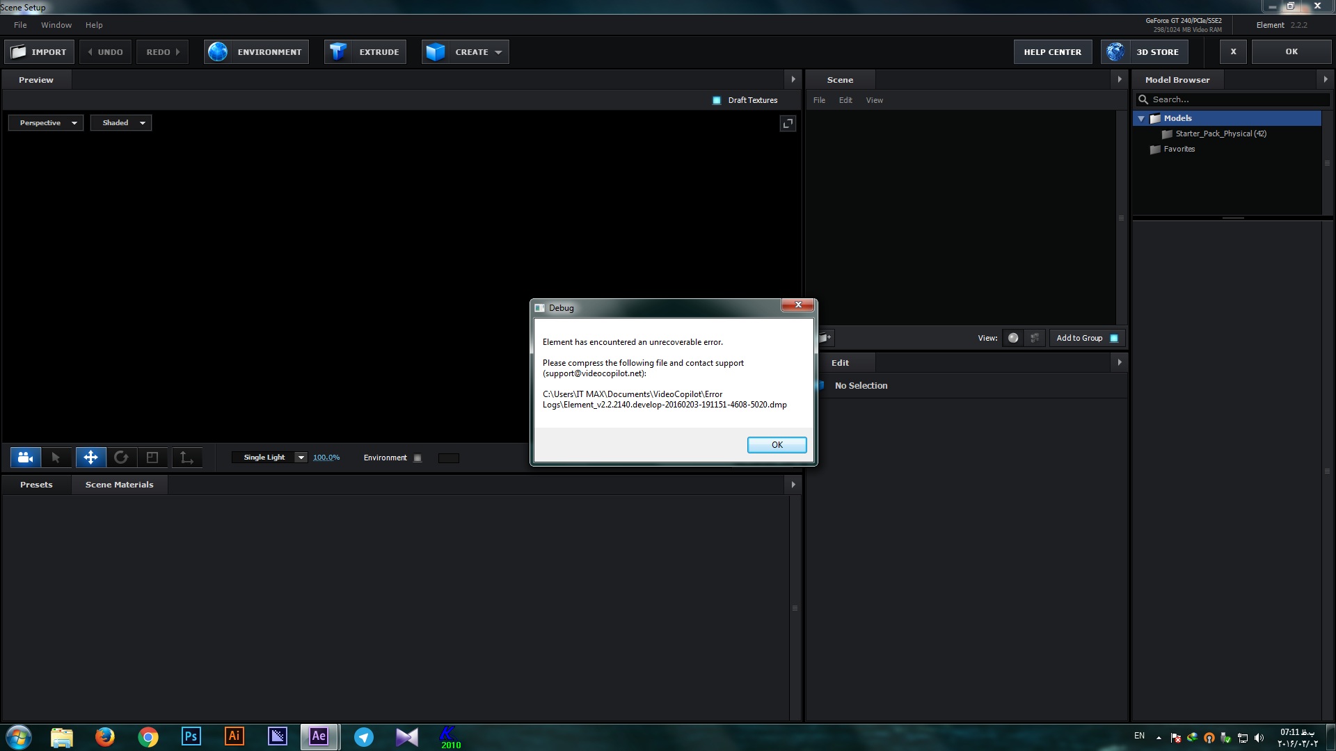The width and height of the screenshot is (1336, 751).
Task: Open Illustrator from the taskbar
Action: (x=234, y=736)
